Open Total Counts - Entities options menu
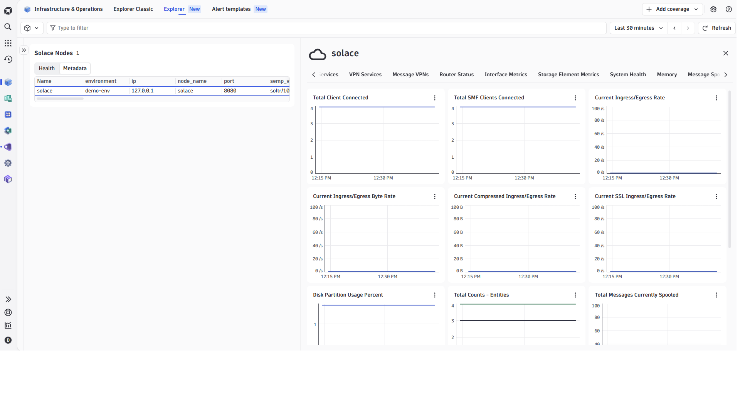 point(575,295)
